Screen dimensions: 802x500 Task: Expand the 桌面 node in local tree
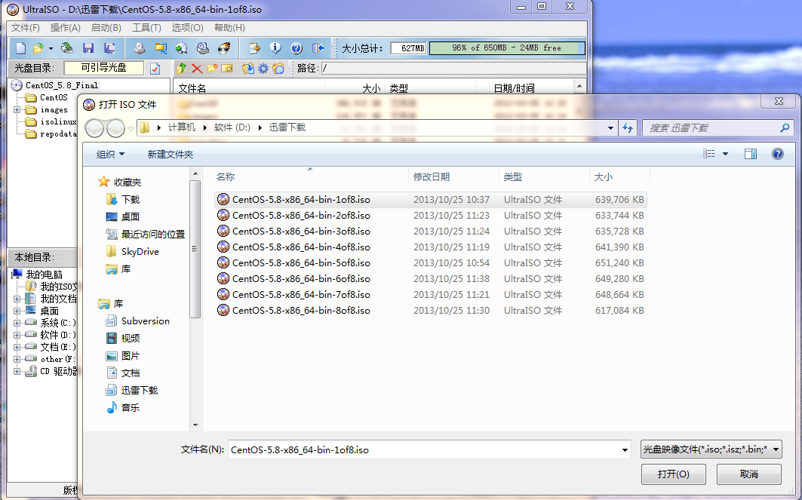[17, 311]
